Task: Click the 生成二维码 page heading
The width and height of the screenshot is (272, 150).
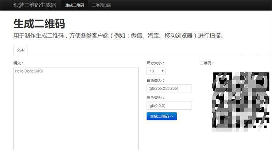Action: 39,24
